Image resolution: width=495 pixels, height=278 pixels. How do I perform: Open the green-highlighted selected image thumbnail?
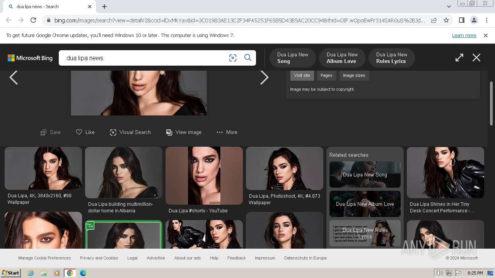click(124, 235)
